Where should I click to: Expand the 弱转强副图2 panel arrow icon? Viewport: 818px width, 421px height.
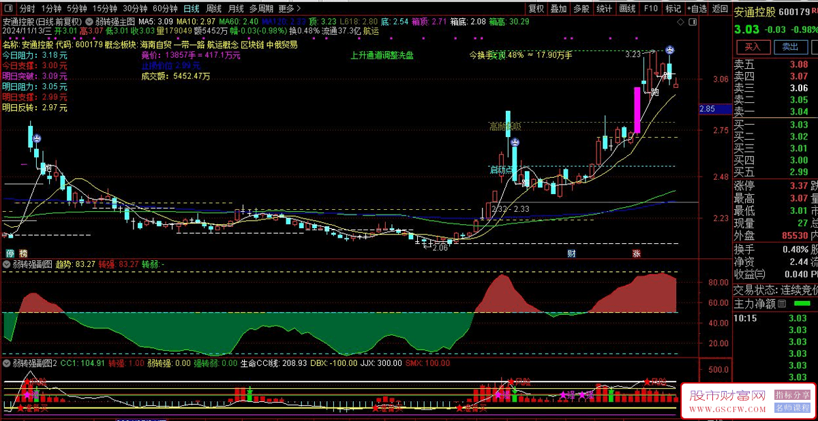[x=7, y=363]
